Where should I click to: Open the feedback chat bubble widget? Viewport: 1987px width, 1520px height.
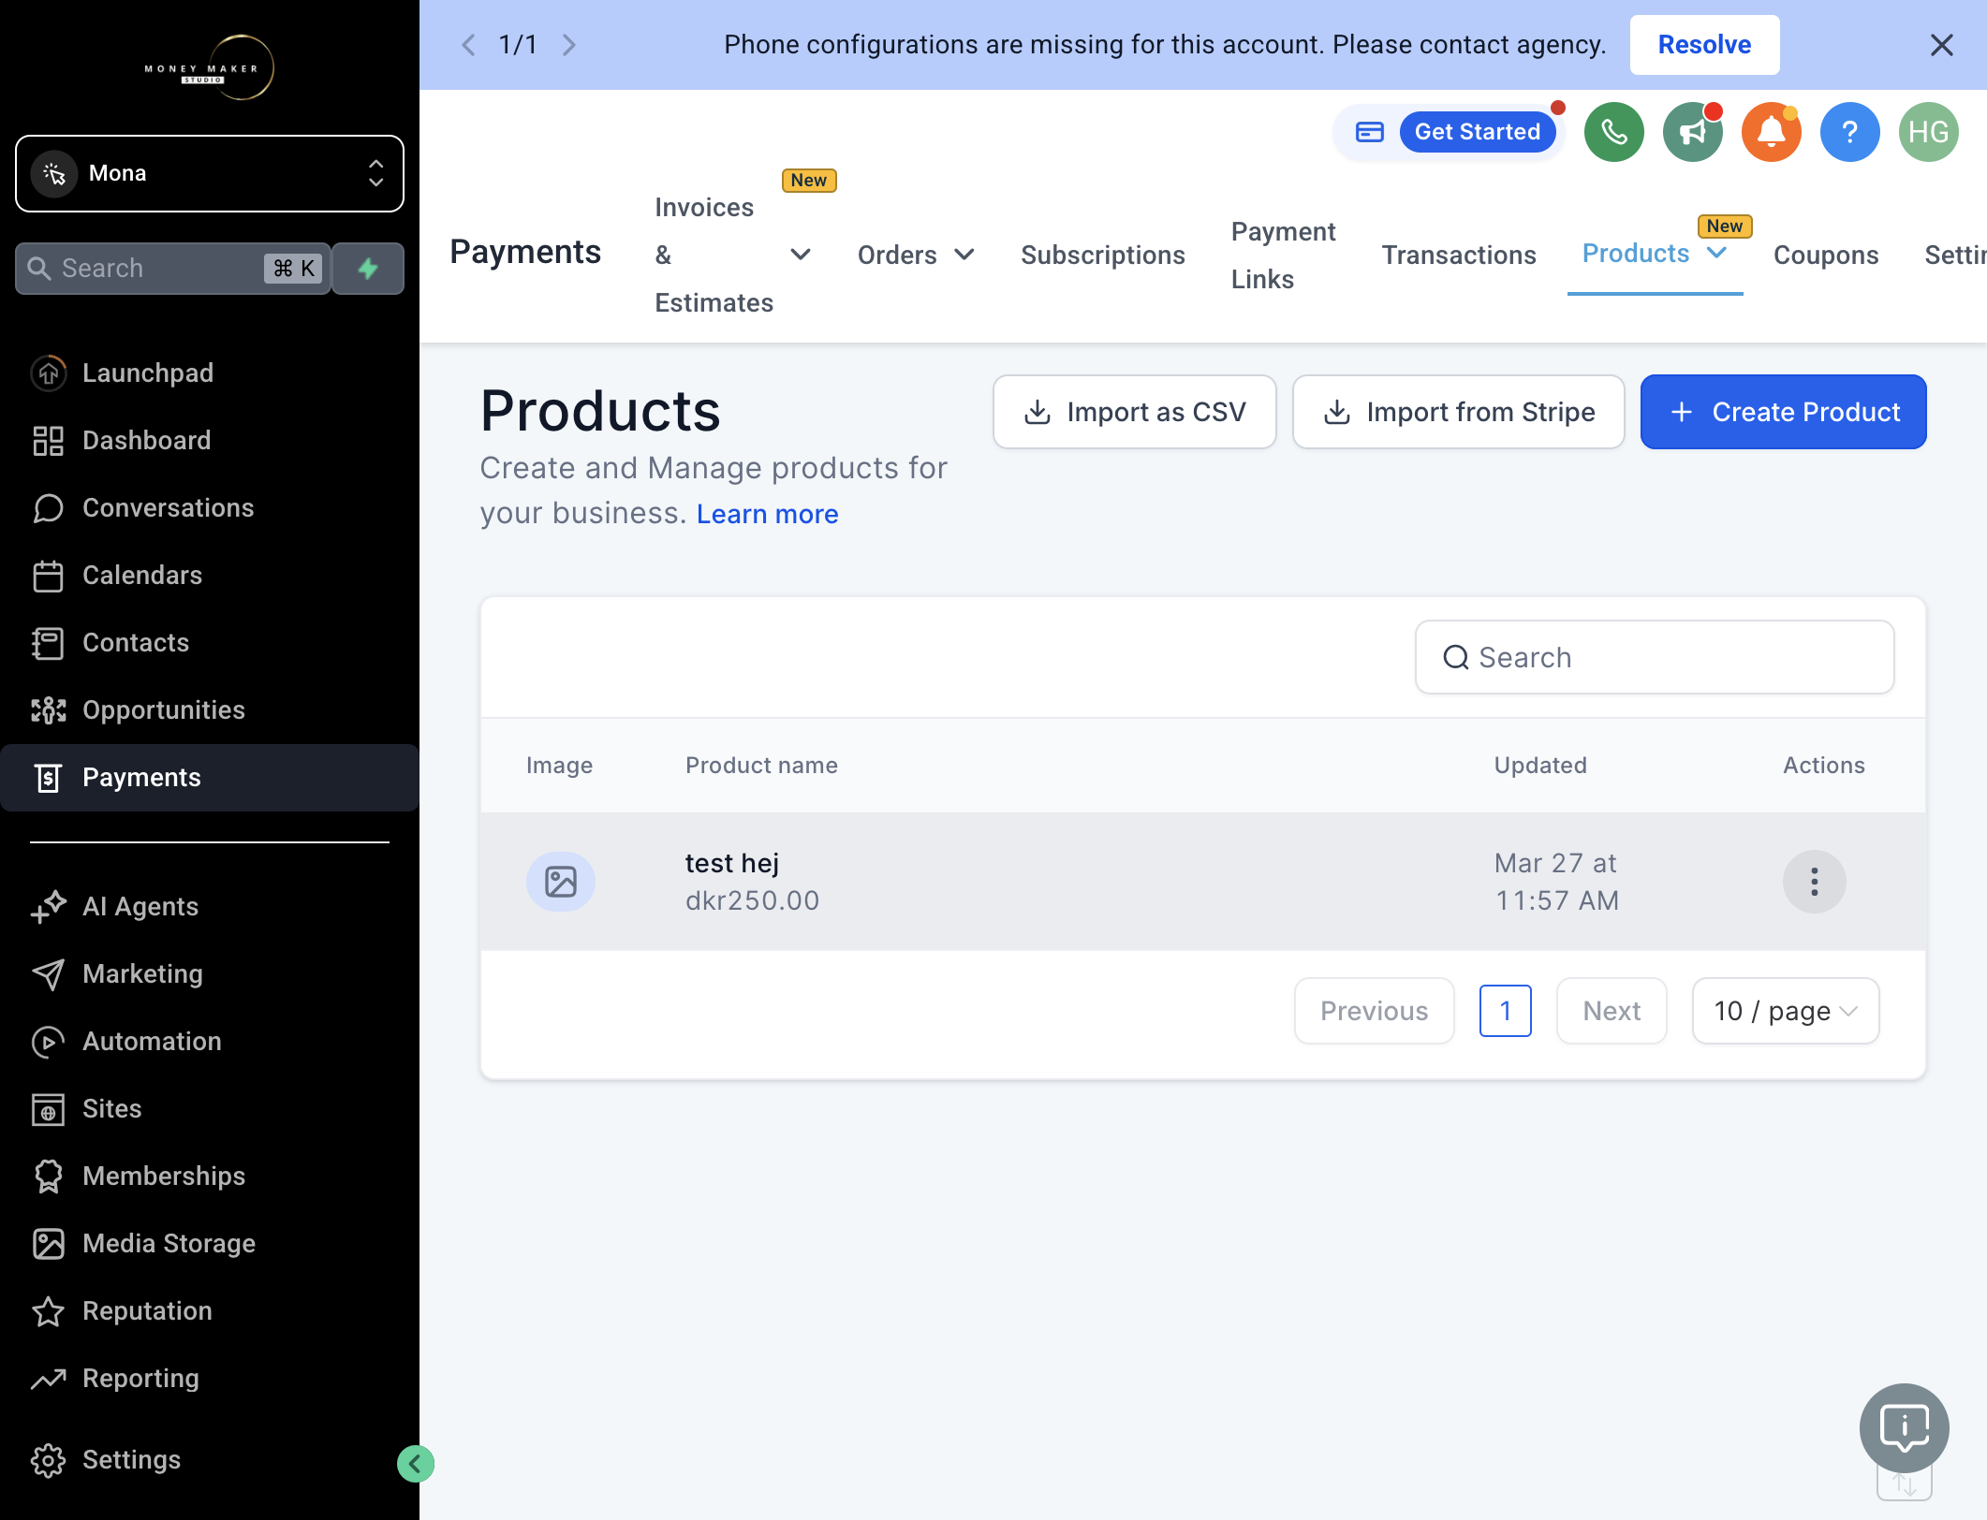[x=1904, y=1427]
